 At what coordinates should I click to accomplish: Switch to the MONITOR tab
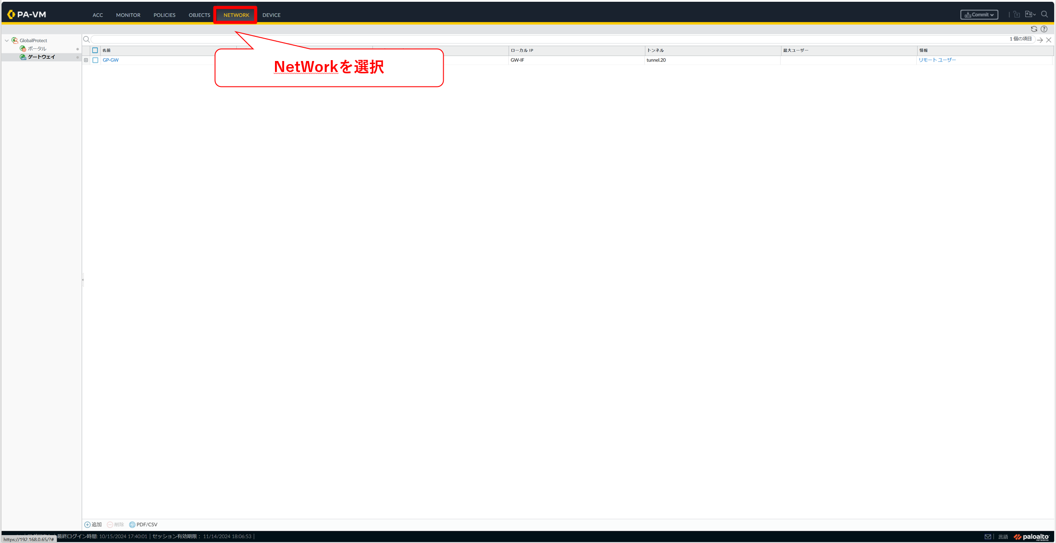click(x=128, y=15)
